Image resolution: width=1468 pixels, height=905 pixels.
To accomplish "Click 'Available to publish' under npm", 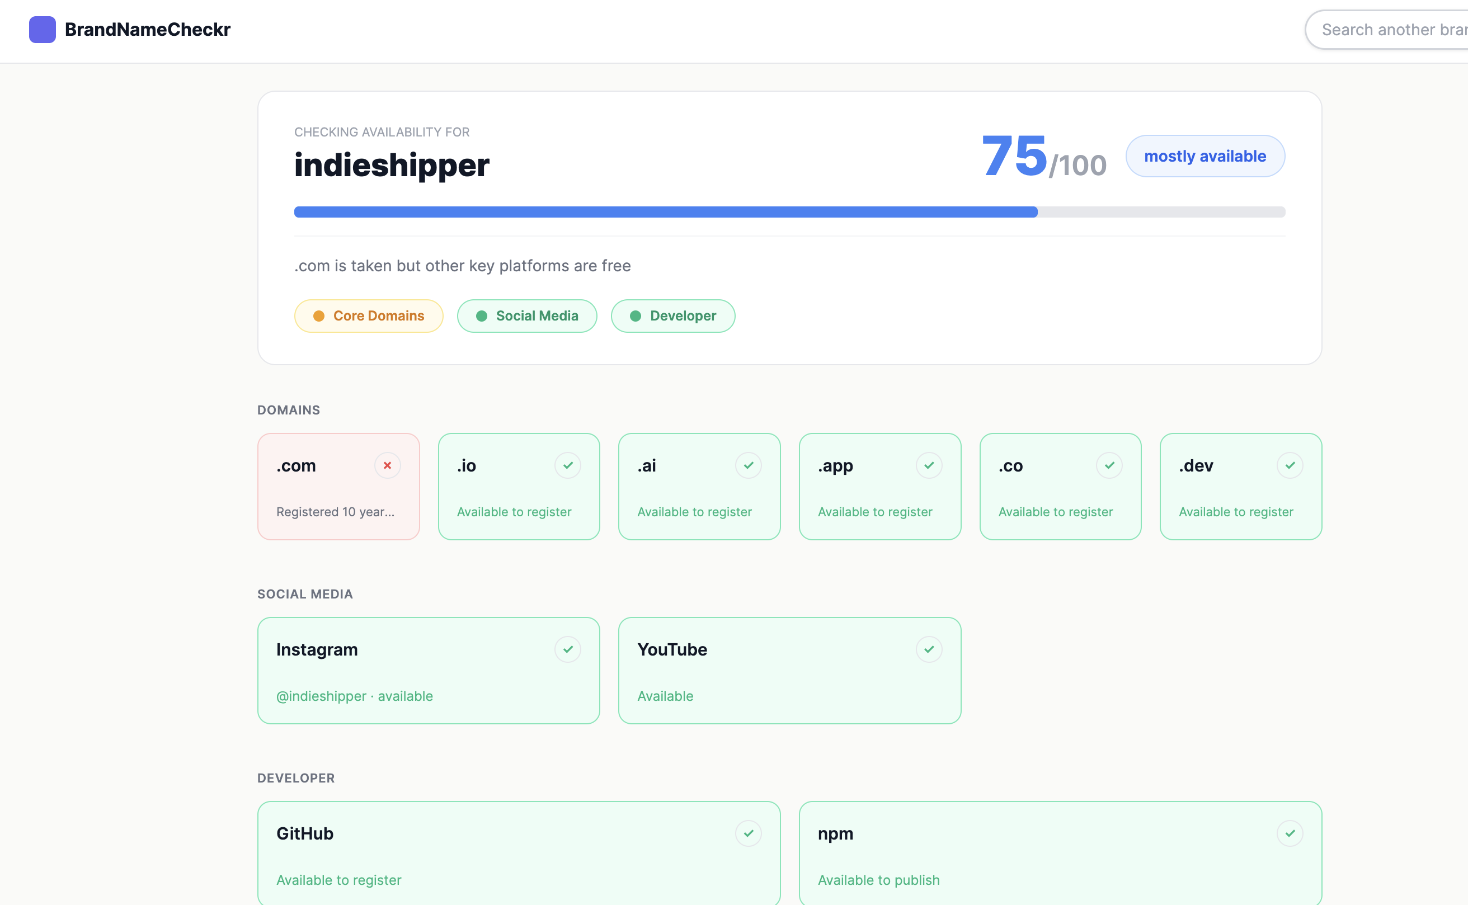I will (x=879, y=880).
